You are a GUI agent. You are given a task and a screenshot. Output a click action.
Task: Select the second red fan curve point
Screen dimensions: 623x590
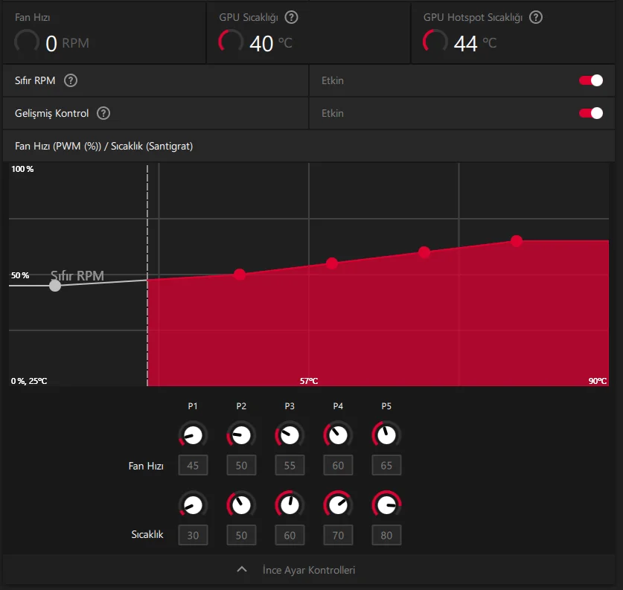(332, 263)
